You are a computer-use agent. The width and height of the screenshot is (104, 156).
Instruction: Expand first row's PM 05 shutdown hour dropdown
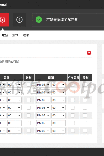pyautogui.click(x=43, y=85)
